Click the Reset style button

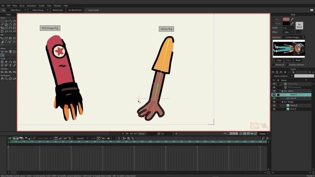298,60
